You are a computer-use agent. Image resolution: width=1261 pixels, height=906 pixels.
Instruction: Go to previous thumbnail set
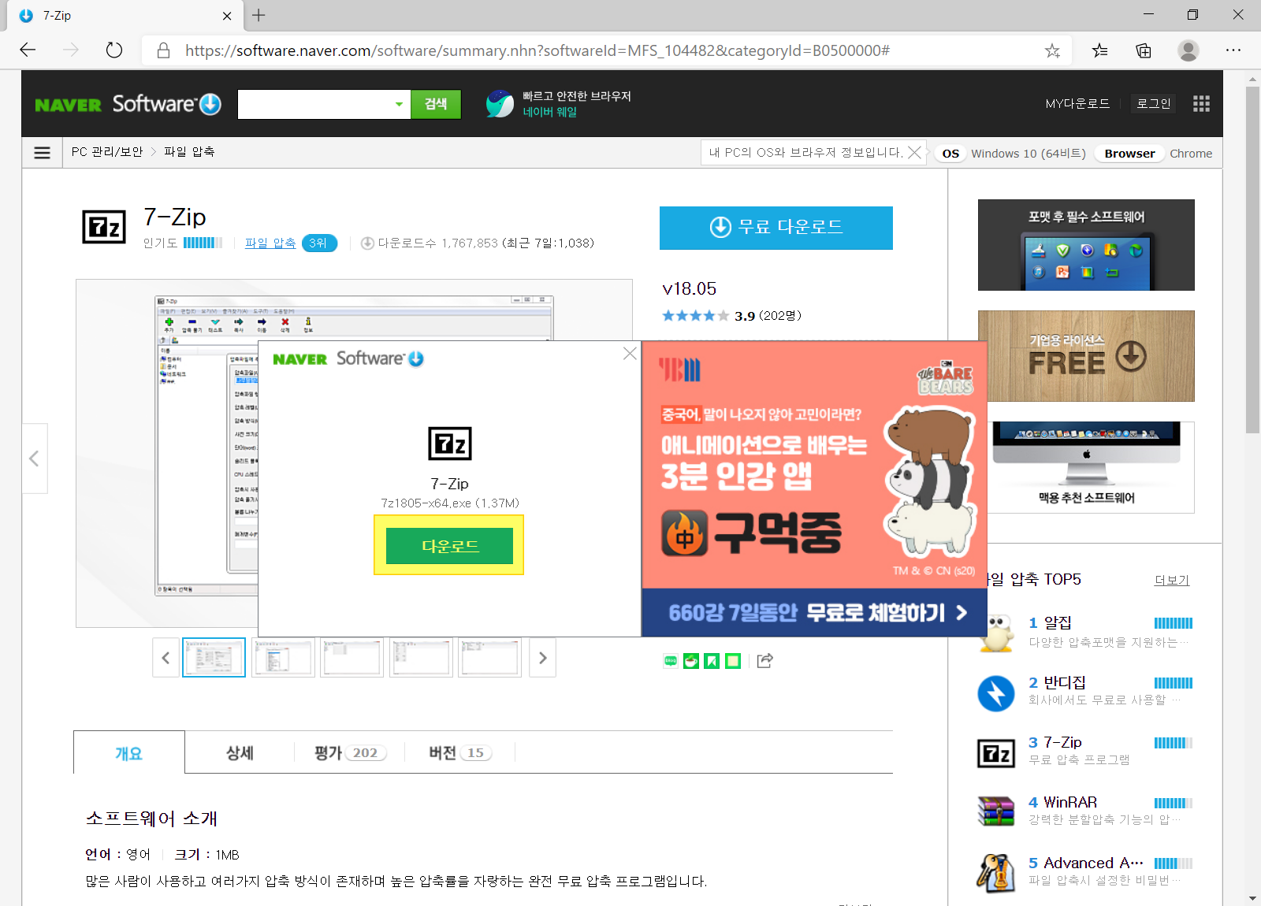tap(166, 658)
